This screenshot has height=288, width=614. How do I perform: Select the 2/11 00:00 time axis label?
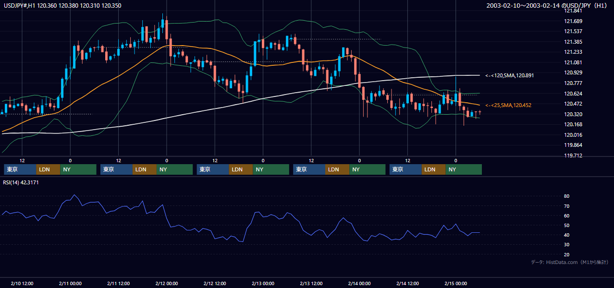pos(70,283)
